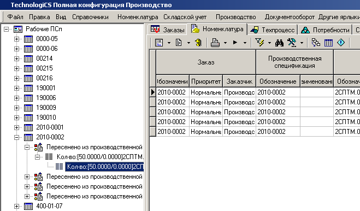The image size is (360, 211).
Task: Collapse the Кол-во:[50.0000/0.0000]2СПТМ parent node
Action: coord(37,157)
